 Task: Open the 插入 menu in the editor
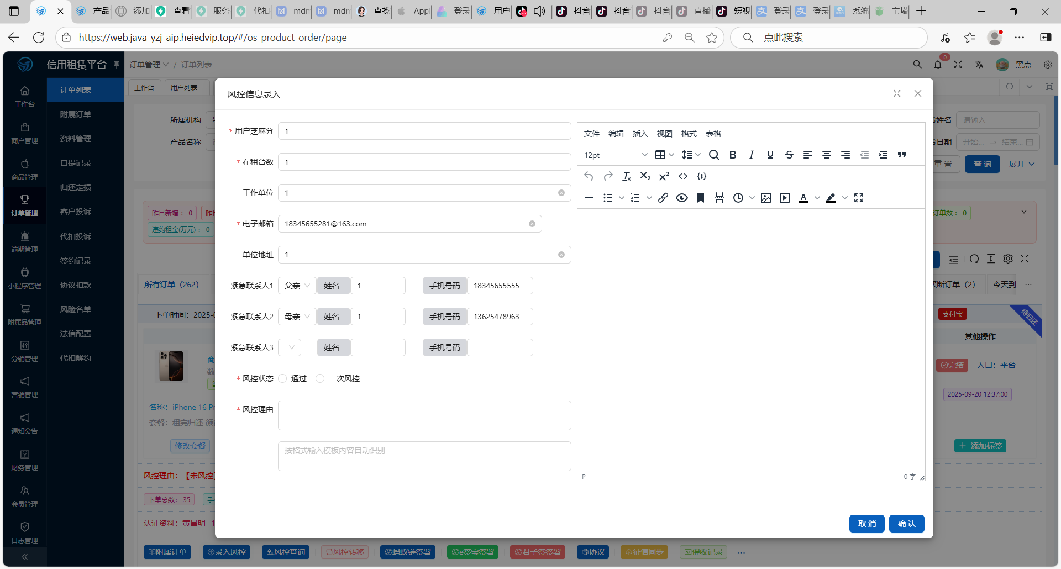tap(640, 134)
